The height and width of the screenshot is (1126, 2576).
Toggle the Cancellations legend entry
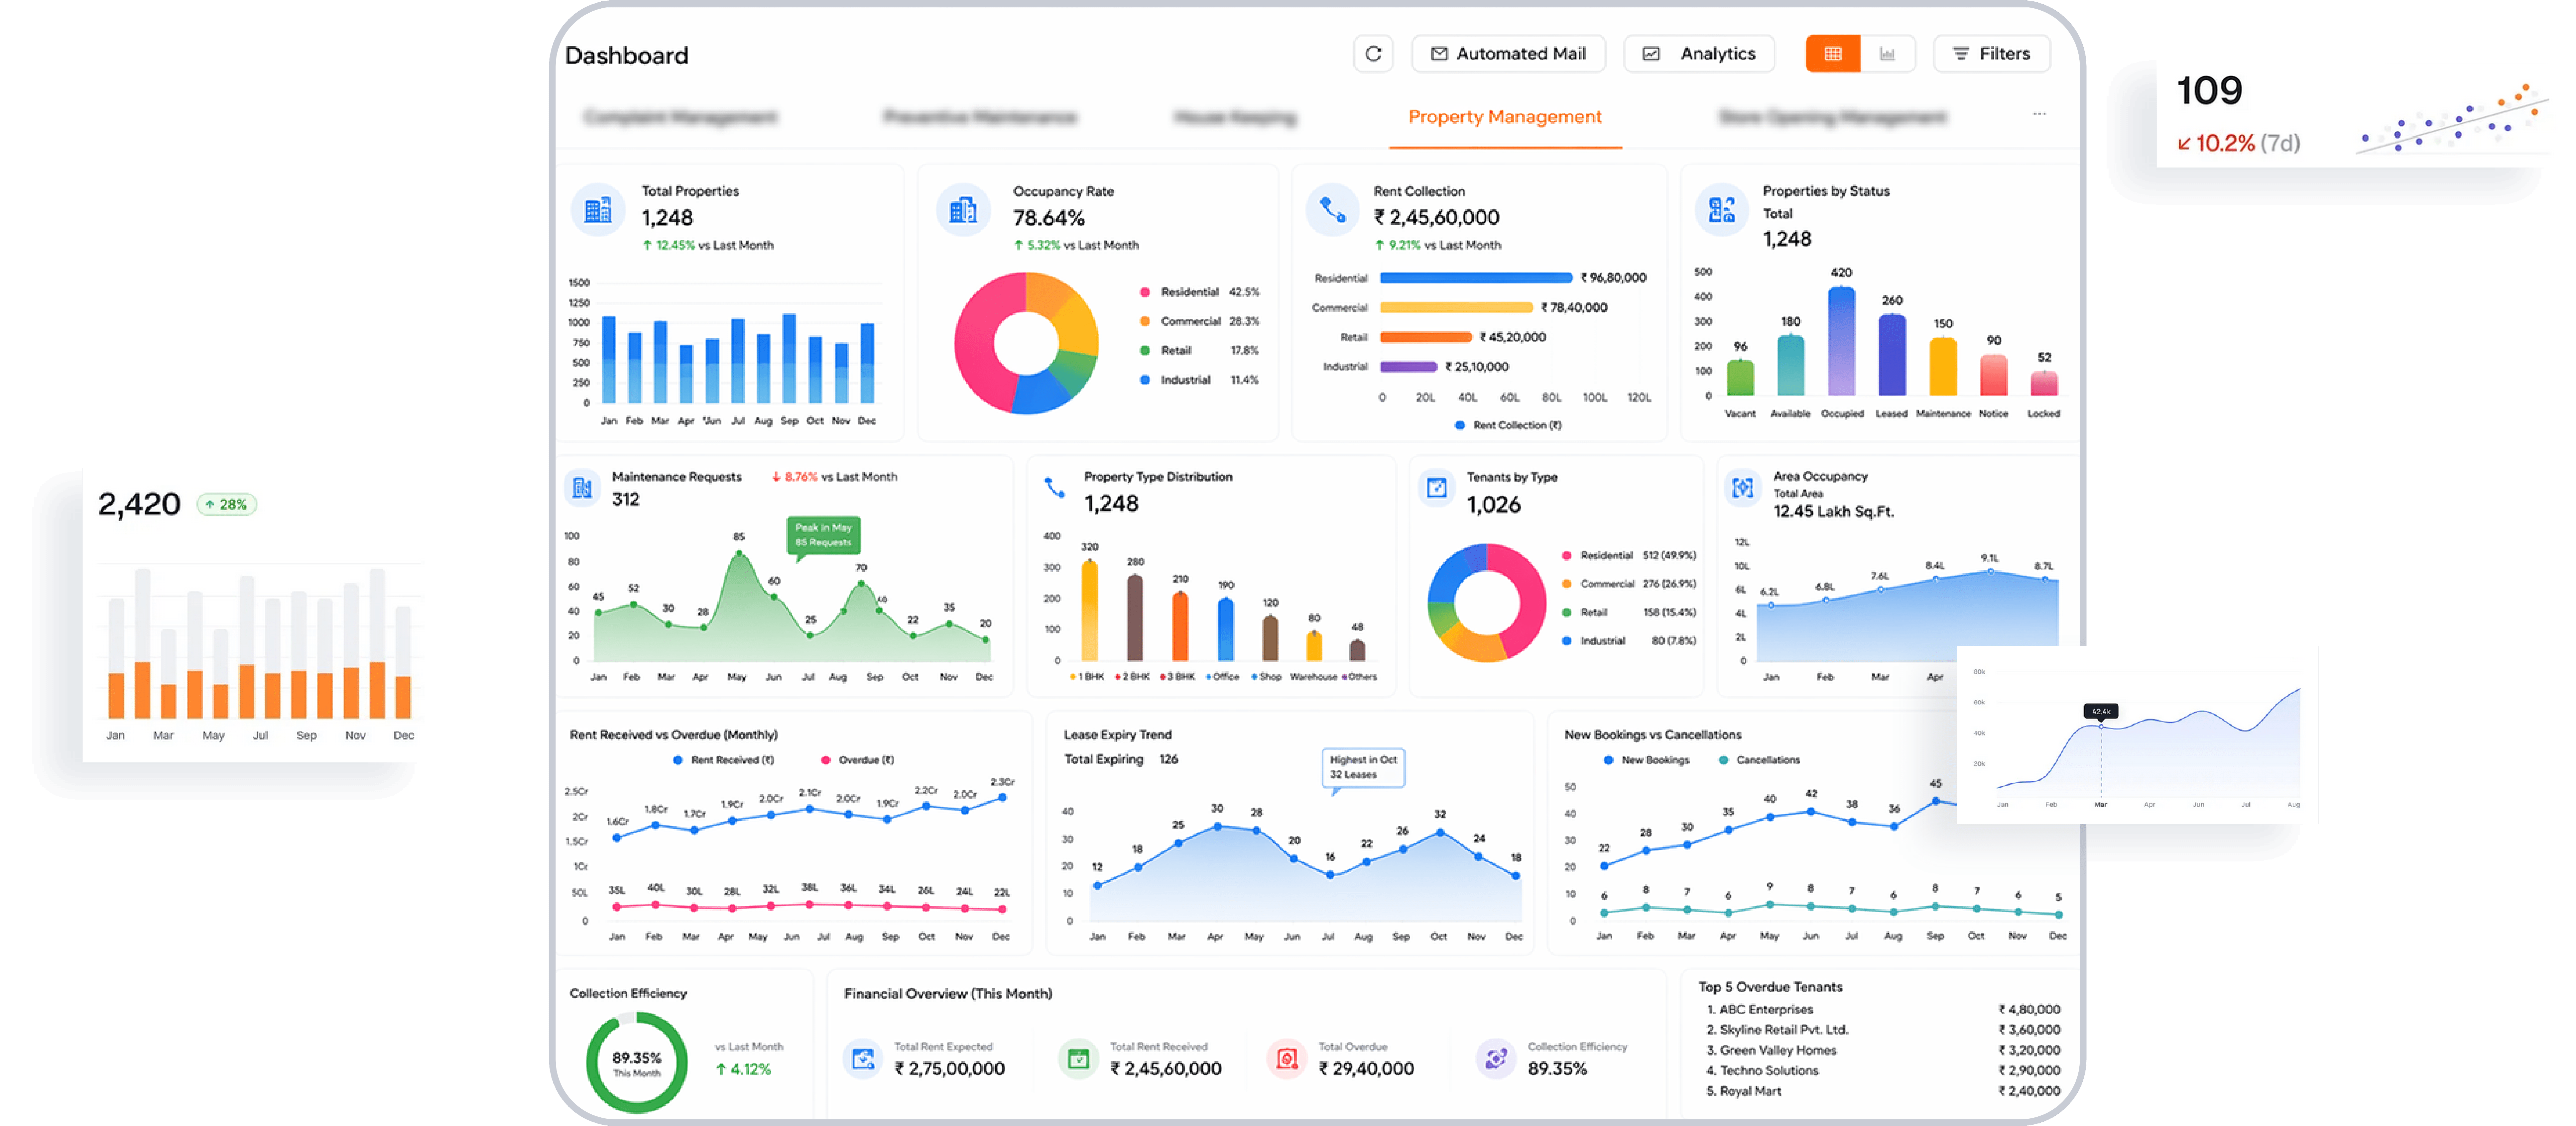[x=1759, y=760]
